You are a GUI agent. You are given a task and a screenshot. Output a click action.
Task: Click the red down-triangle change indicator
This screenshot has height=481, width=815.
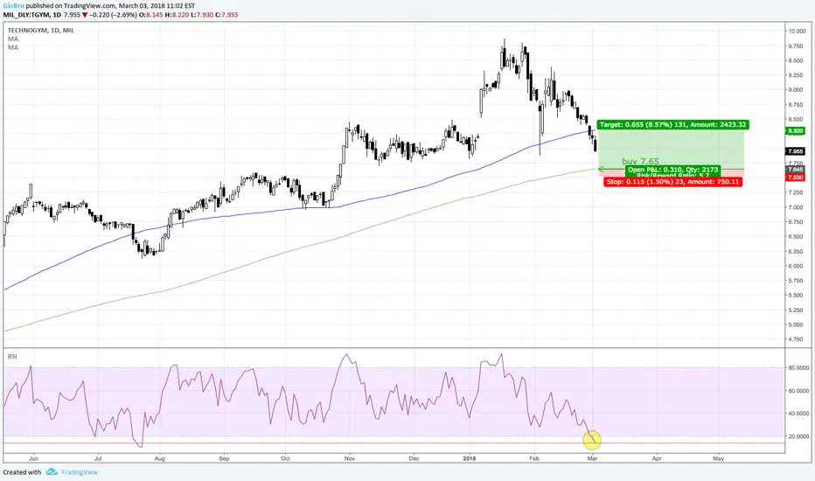pos(85,15)
